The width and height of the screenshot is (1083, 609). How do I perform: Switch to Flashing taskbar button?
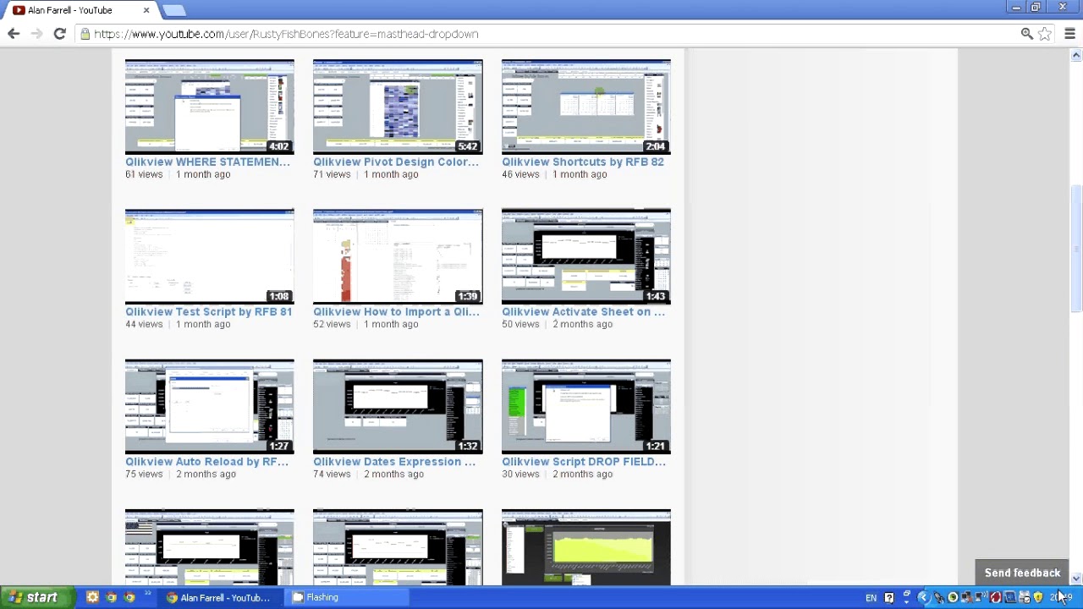(348, 597)
